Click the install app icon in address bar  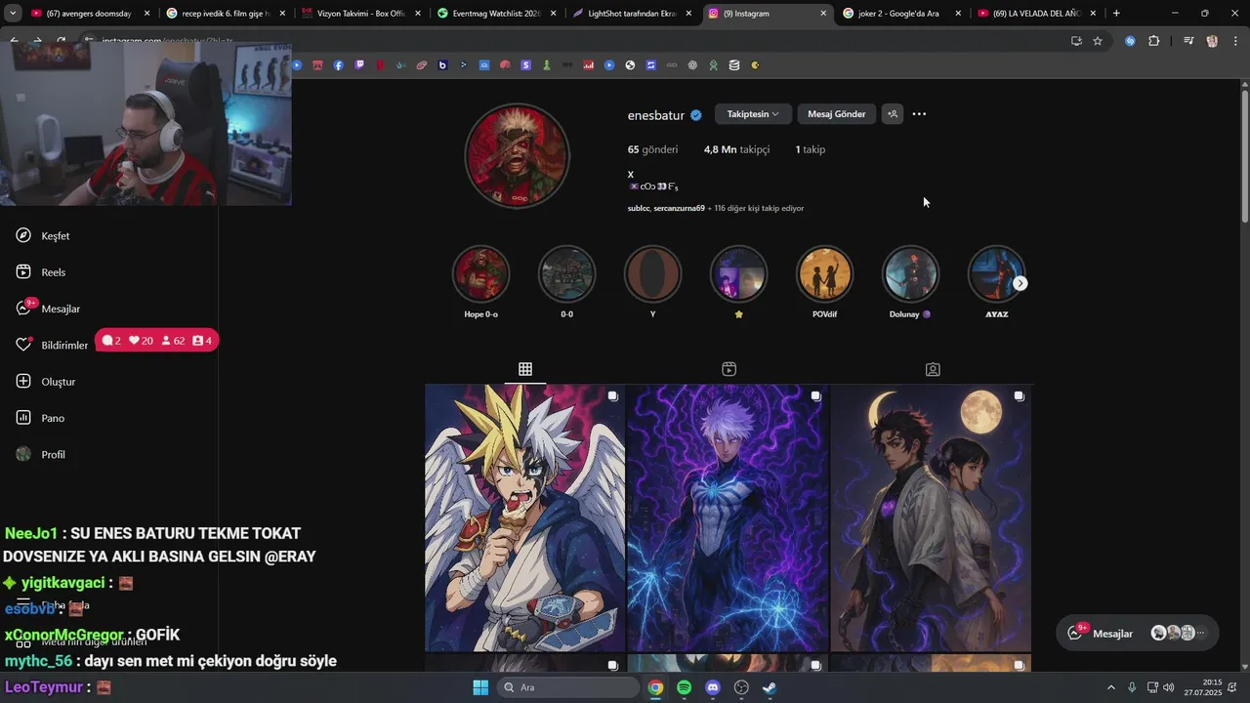pos(1076,41)
